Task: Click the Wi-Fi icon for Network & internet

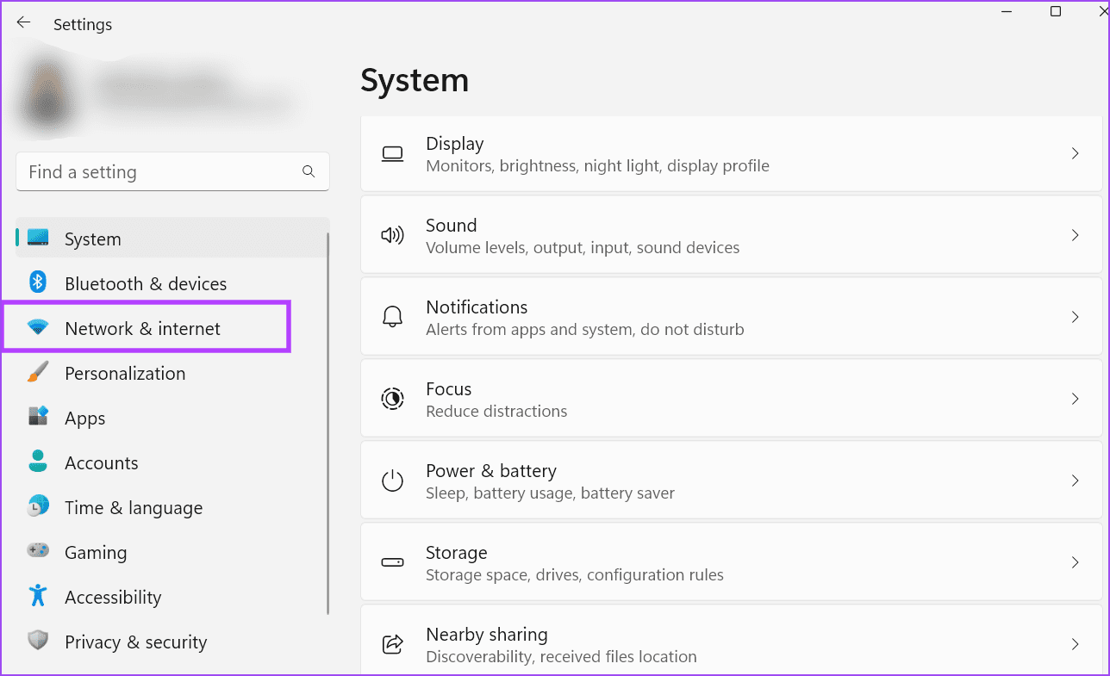Action: (x=38, y=327)
